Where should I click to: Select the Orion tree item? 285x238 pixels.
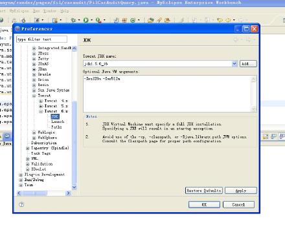tap(43, 80)
